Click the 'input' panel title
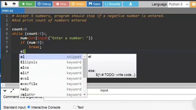Screen dimensions: 196x110 pos(104,90)
